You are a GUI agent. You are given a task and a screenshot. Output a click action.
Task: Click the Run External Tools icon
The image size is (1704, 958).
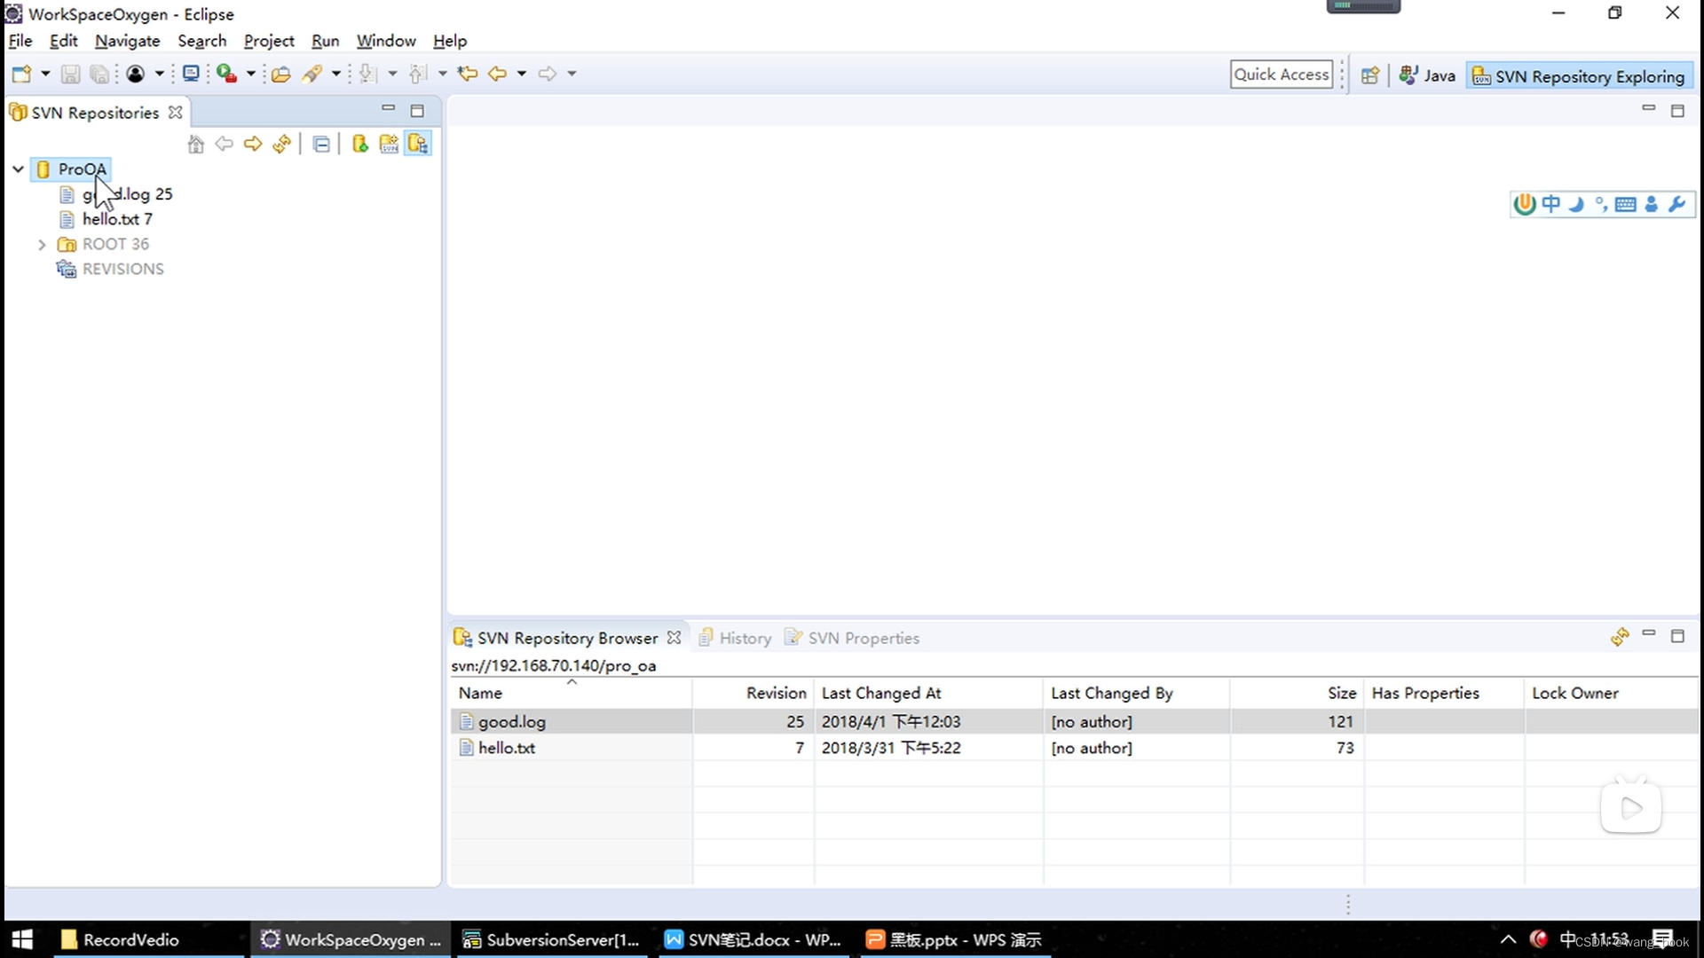[x=226, y=74]
